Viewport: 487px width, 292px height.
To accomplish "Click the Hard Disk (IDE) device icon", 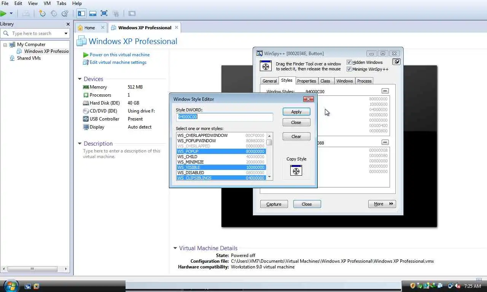I will (86, 103).
